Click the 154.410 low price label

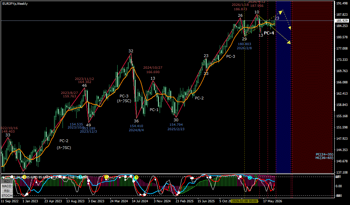136,126
